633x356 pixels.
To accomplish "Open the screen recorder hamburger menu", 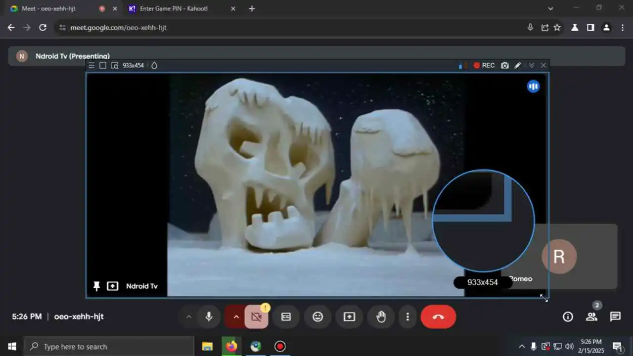I will 91,65.
